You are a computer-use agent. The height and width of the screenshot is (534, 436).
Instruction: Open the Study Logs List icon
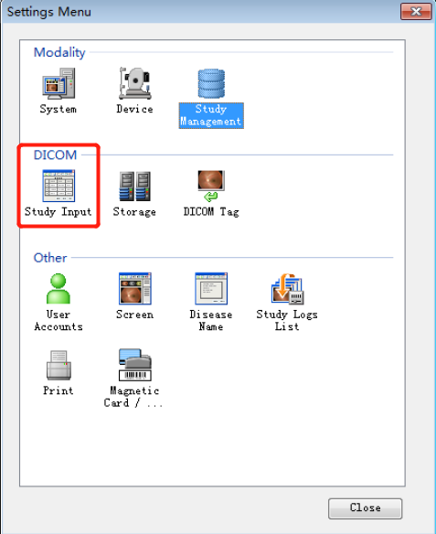pos(288,288)
